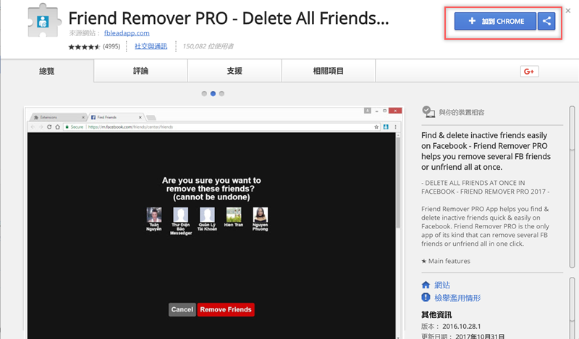Switch to the 相關項目 tab
Image resolution: width=579 pixels, height=339 pixels.
click(329, 71)
